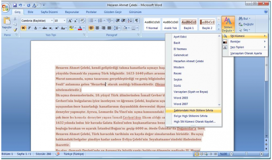Screen dimensions: 272x160
Task: Select Şablondaki Hızlı Stillere Sıfırla
Action: click(x=193, y=110)
